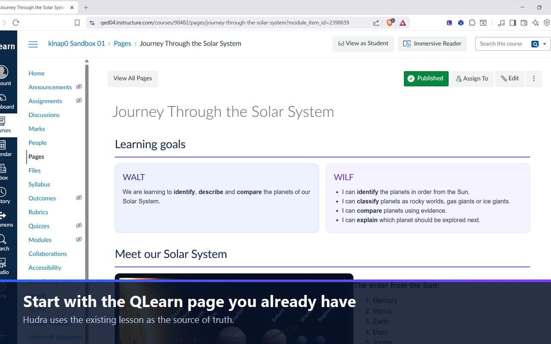Click the course menu vertical scrollbar

coord(87,172)
